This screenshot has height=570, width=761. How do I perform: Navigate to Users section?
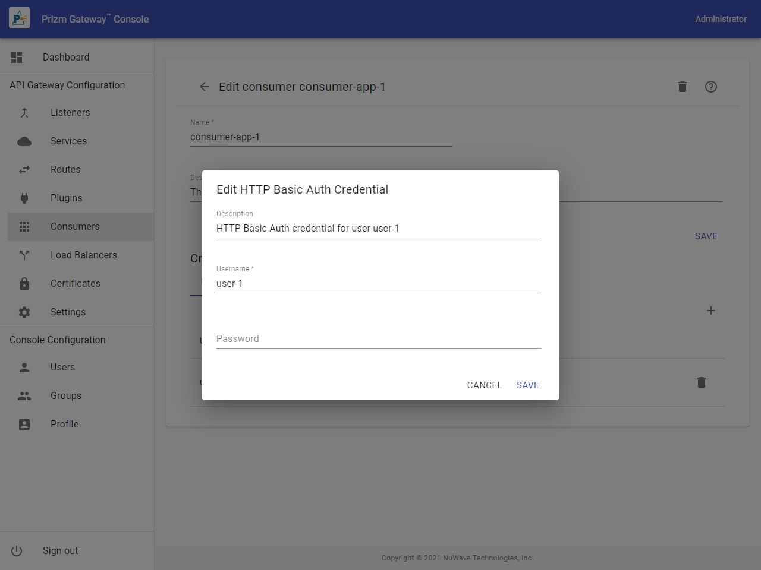(62, 368)
